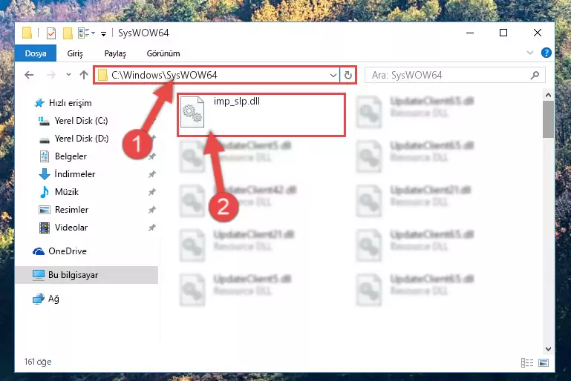Click the Müzik note icon
Viewport: 571px width, 381px height.
[44, 192]
